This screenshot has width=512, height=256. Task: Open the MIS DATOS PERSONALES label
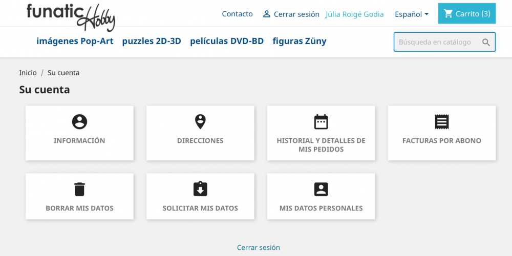pos(321,208)
